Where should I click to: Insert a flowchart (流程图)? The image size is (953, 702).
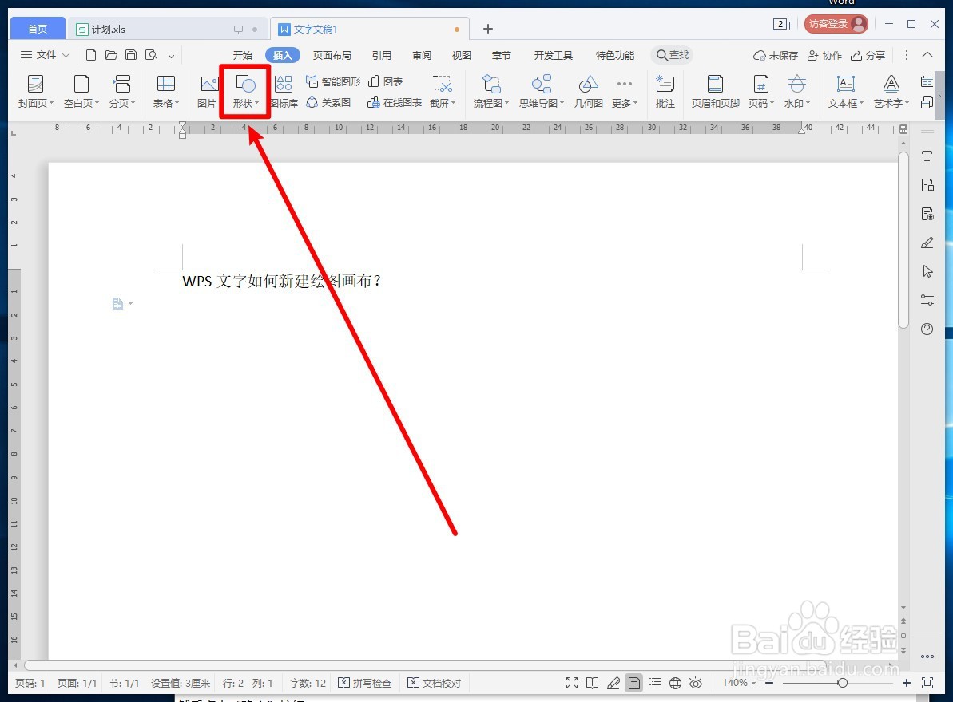(490, 92)
